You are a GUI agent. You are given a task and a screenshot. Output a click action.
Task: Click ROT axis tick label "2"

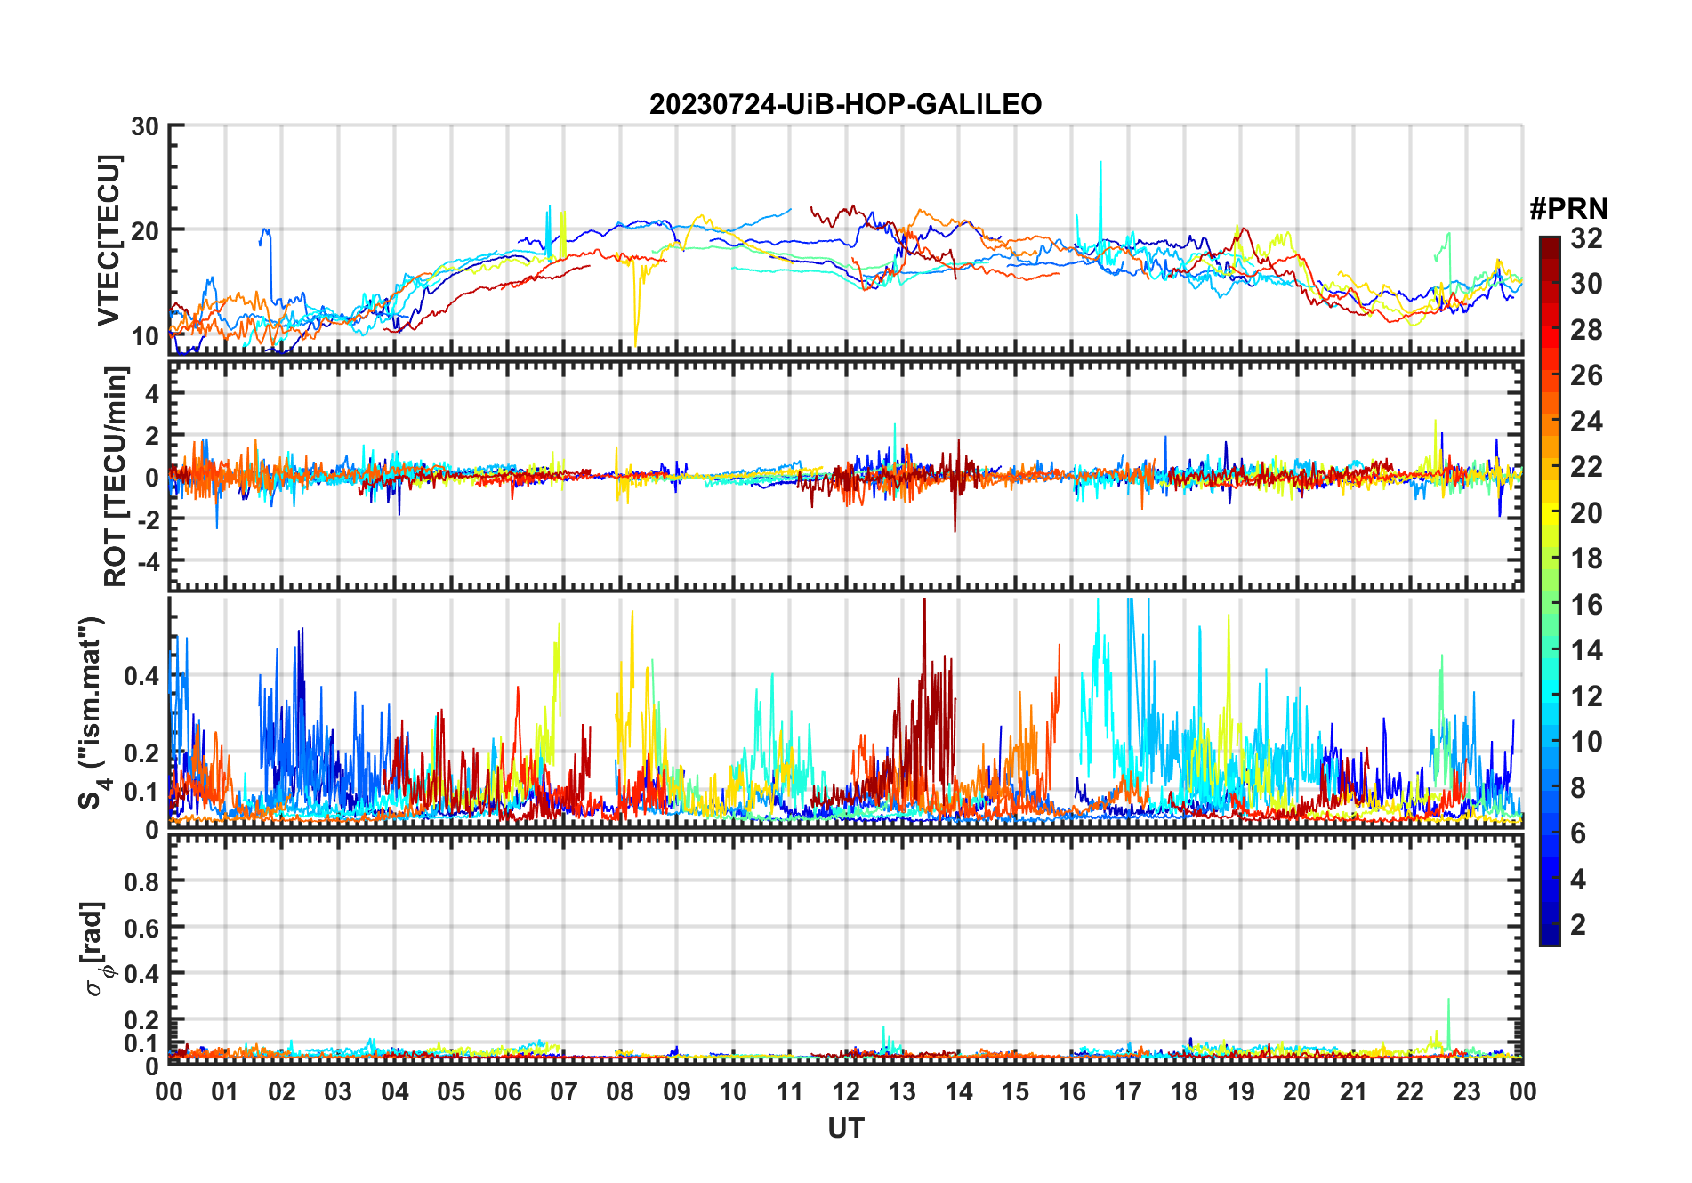152,436
